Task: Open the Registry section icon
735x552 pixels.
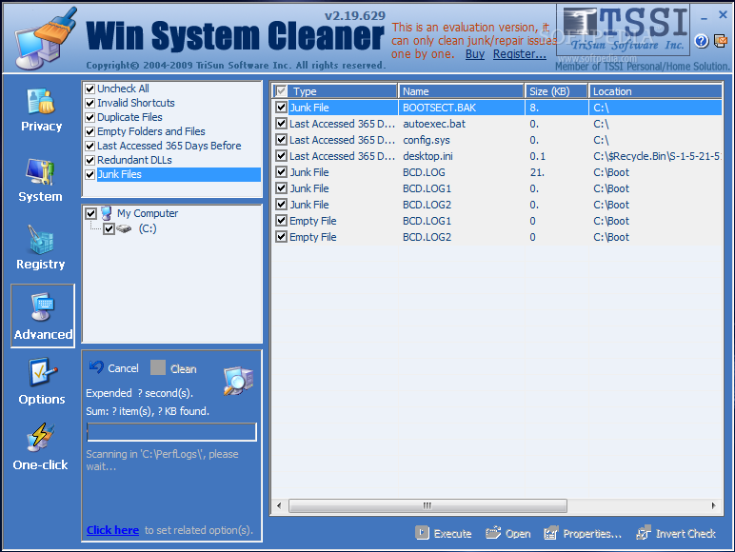Action: point(41,240)
